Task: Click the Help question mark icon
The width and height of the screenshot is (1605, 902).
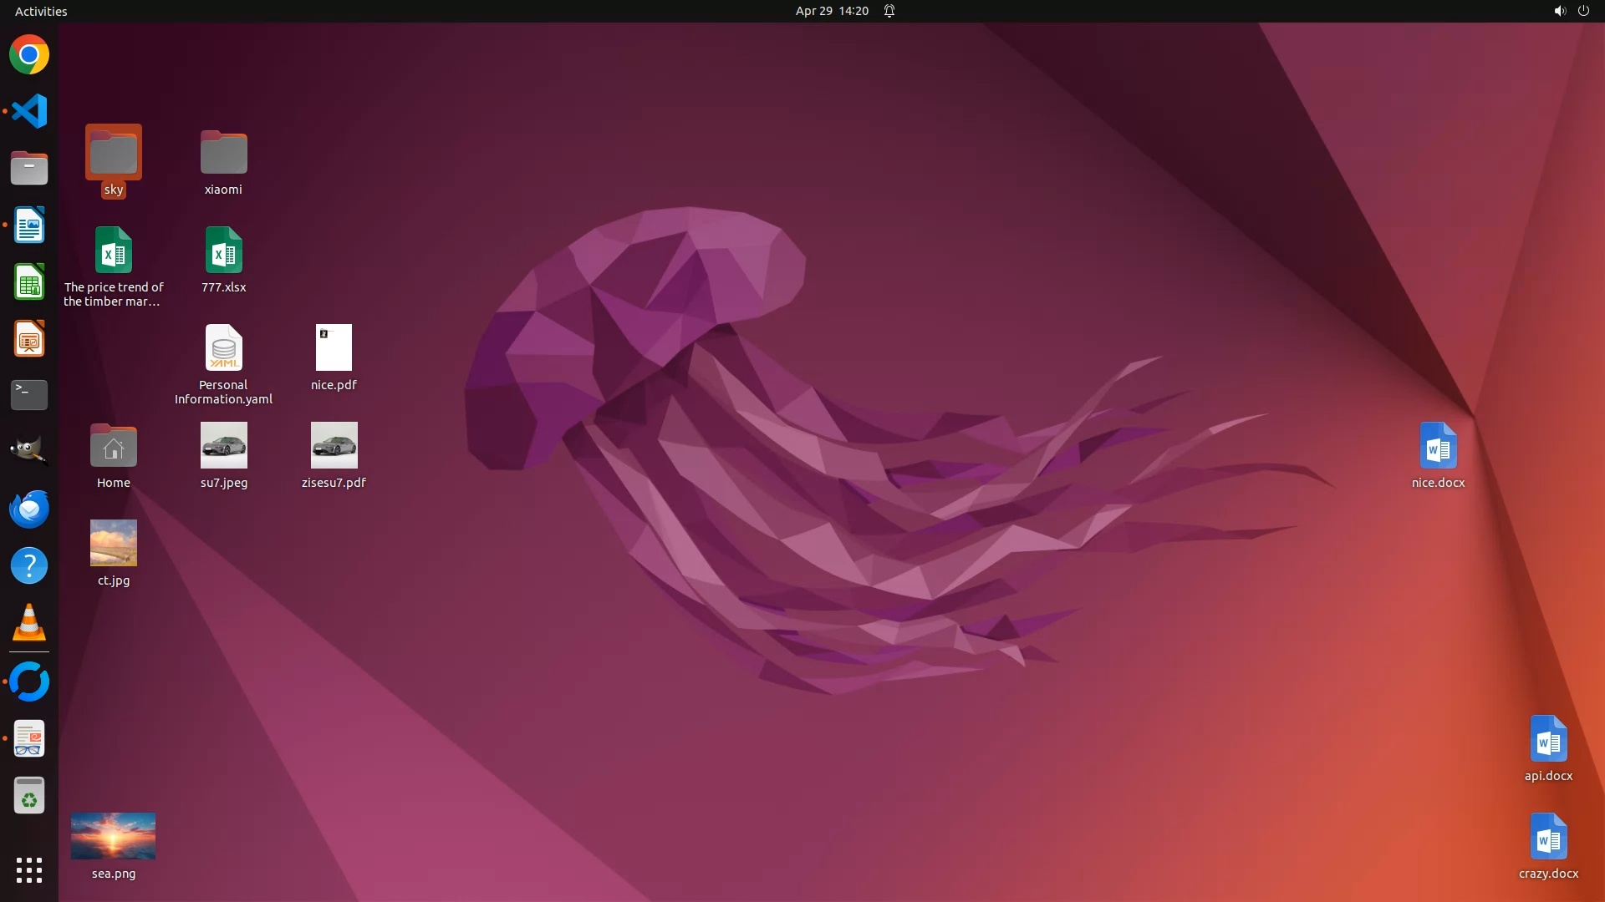Action: pos(29,565)
